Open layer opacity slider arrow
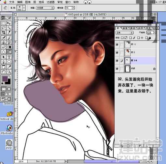166x164 pixels. pyautogui.click(x=155, y=32)
